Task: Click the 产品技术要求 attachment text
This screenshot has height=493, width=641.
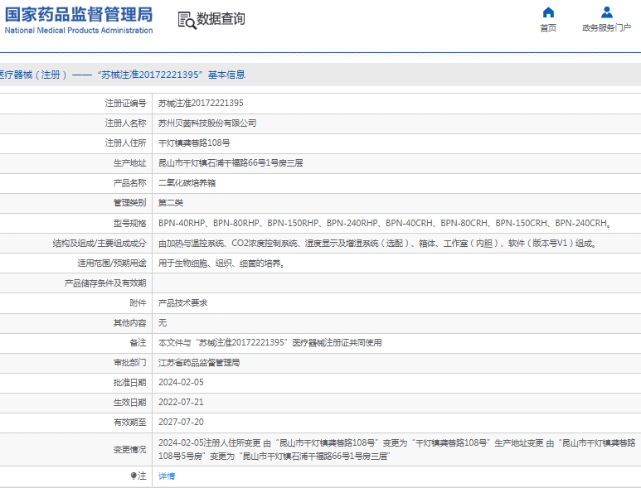Action: pyautogui.click(x=182, y=303)
